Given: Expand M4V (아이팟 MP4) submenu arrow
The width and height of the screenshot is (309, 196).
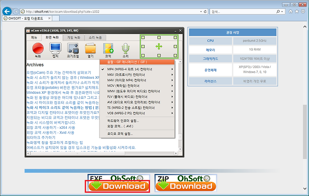Looking at the screenshot, I should (x=172, y=80).
